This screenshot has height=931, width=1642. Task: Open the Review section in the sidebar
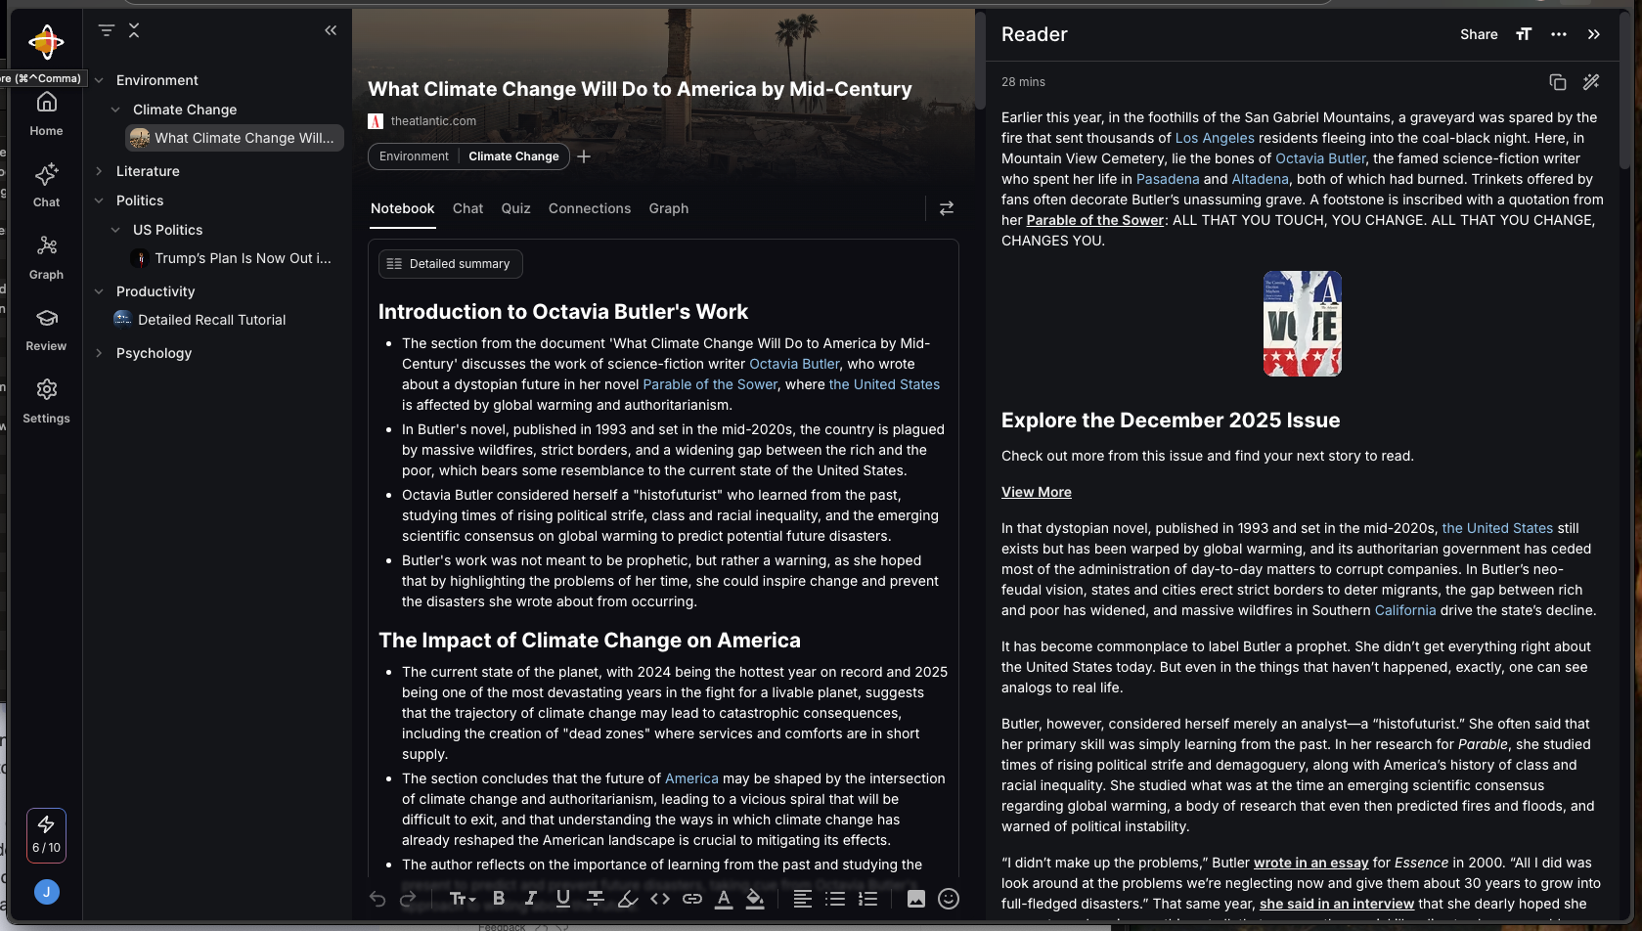46,329
